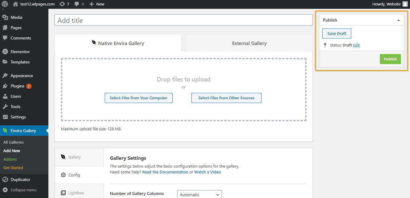Click the Appearance brush icon in sidebar
The width and height of the screenshot is (410, 198).
(x=5, y=76)
